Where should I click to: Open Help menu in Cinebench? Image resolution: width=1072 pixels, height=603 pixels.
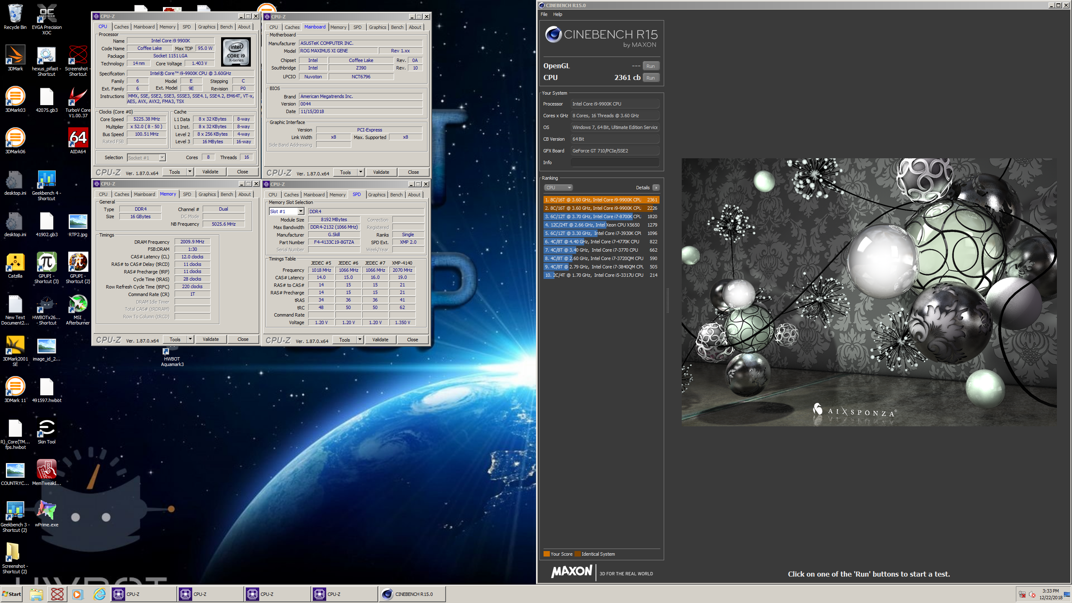pos(558,14)
